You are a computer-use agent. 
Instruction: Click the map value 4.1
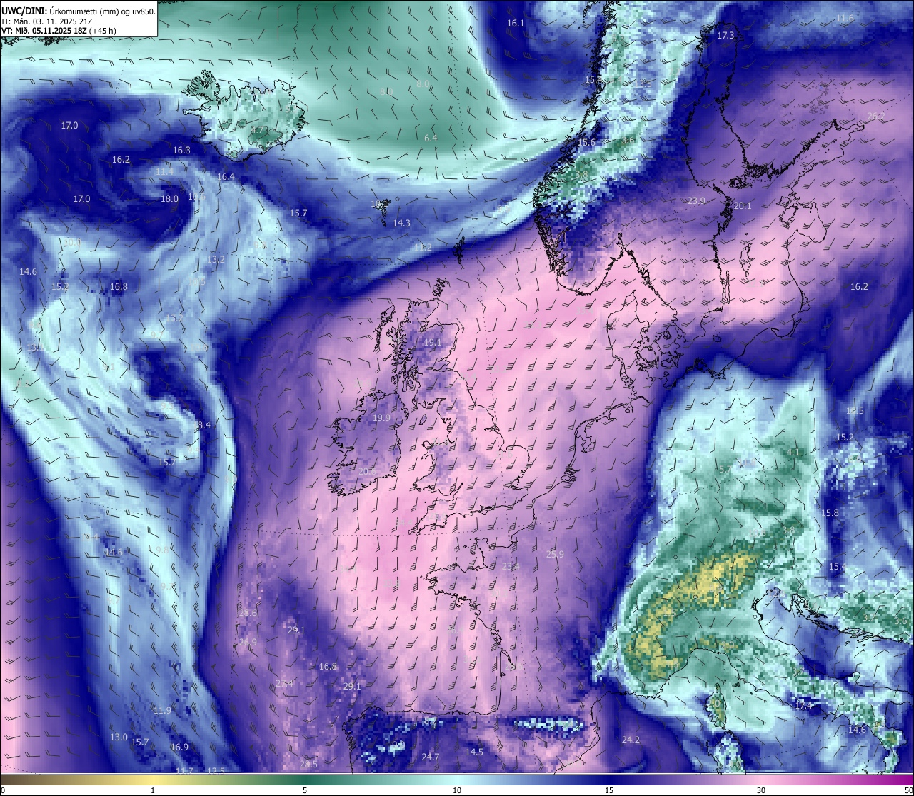tap(793, 453)
